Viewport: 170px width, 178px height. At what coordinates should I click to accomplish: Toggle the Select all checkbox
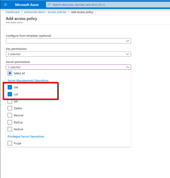tap(10, 73)
